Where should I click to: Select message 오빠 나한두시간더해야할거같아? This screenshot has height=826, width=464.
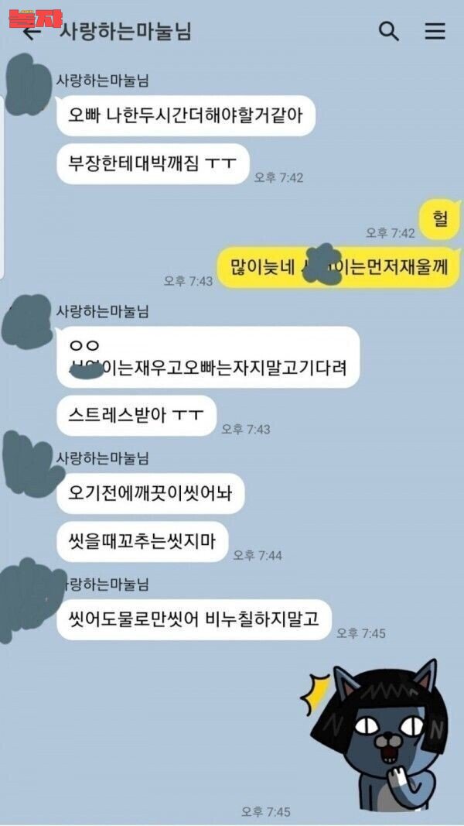(x=186, y=115)
